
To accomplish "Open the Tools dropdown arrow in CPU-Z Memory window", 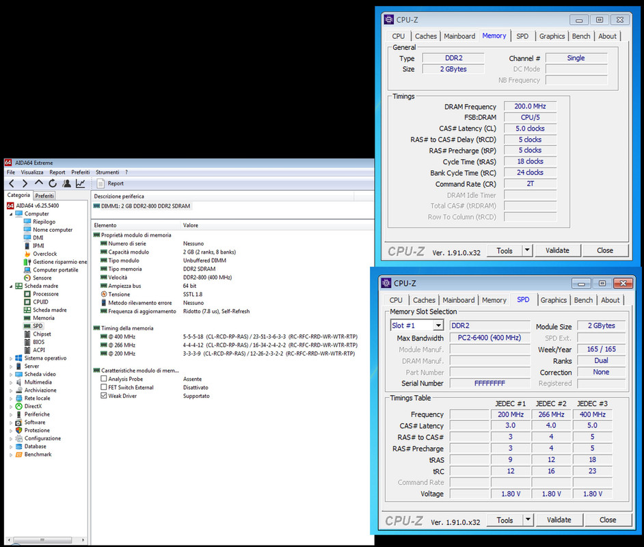I will [x=527, y=250].
